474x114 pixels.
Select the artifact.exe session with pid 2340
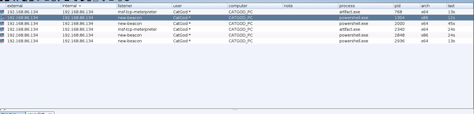(350, 29)
